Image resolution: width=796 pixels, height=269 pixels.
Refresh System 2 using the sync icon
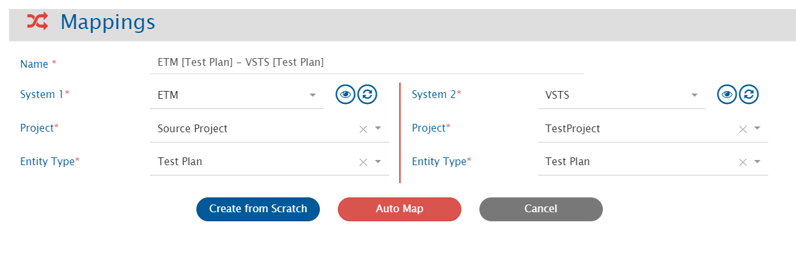pyautogui.click(x=748, y=94)
